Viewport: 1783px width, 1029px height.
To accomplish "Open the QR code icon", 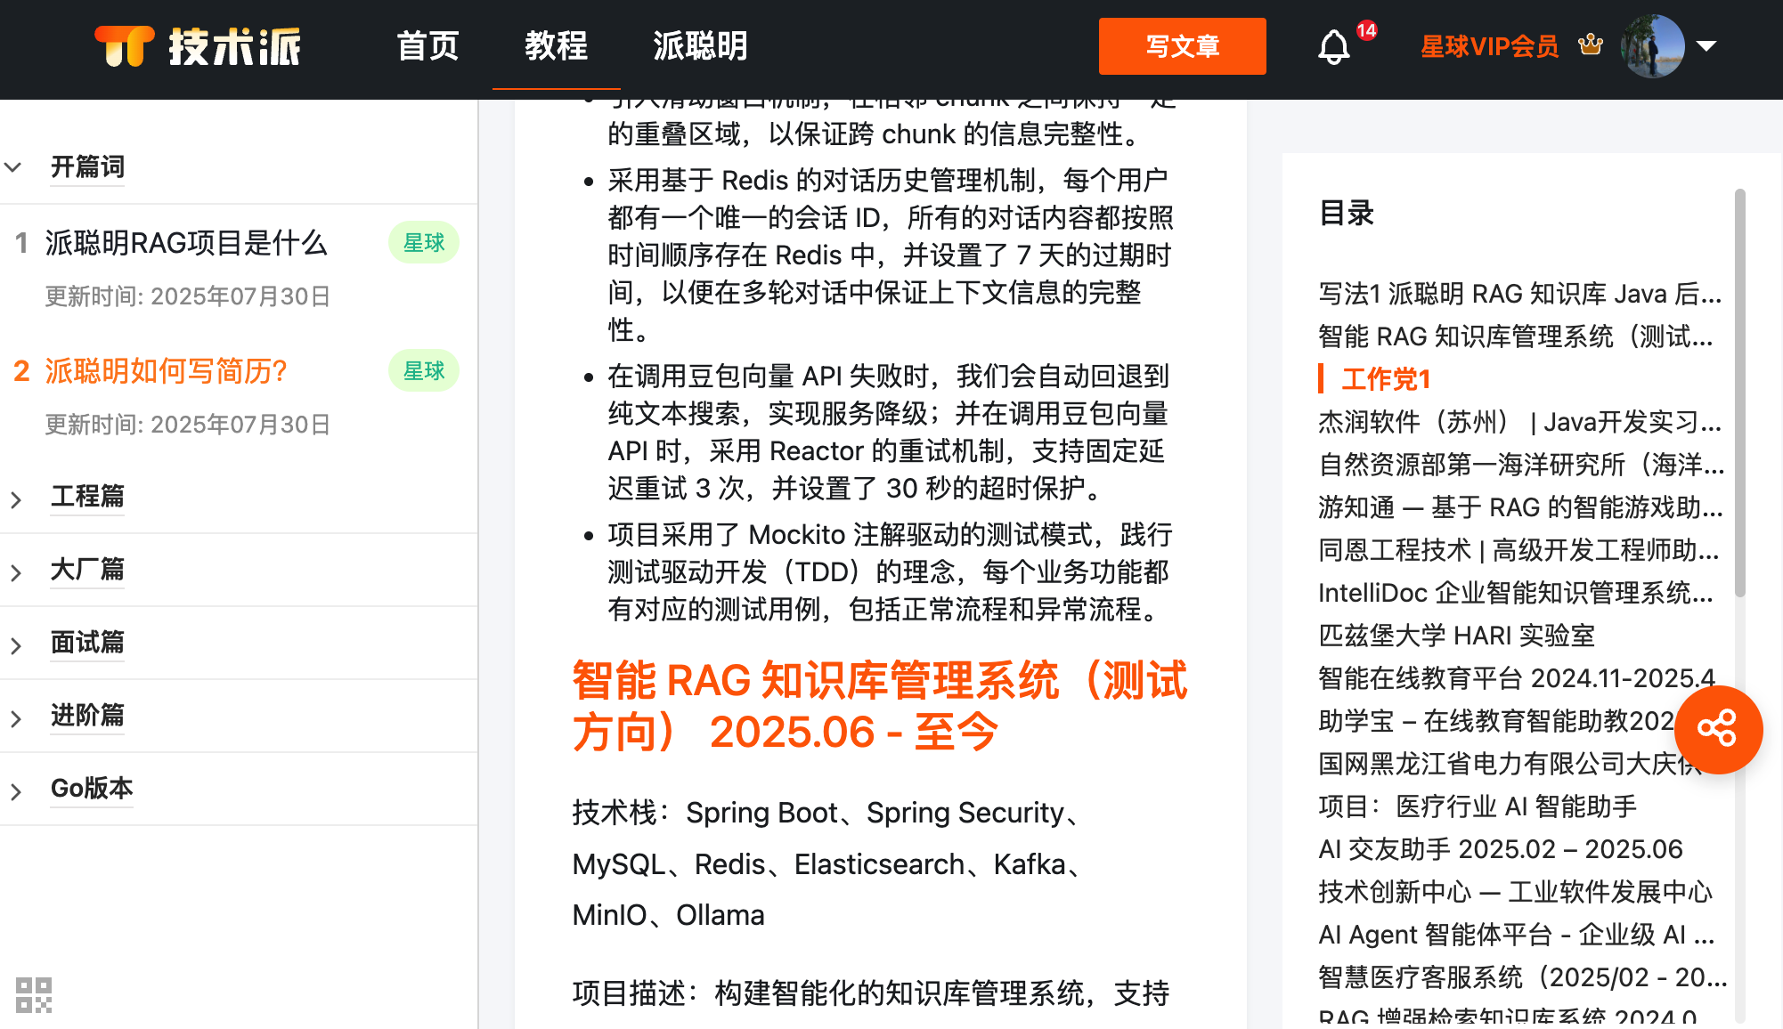I will click(34, 994).
